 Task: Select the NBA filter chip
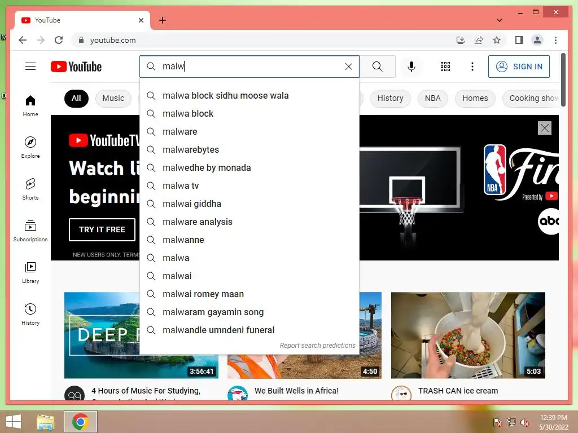(432, 98)
